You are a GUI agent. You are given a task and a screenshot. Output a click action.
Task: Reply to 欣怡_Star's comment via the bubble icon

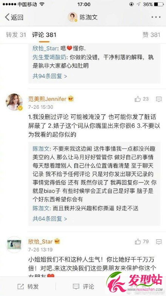[159, 241]
